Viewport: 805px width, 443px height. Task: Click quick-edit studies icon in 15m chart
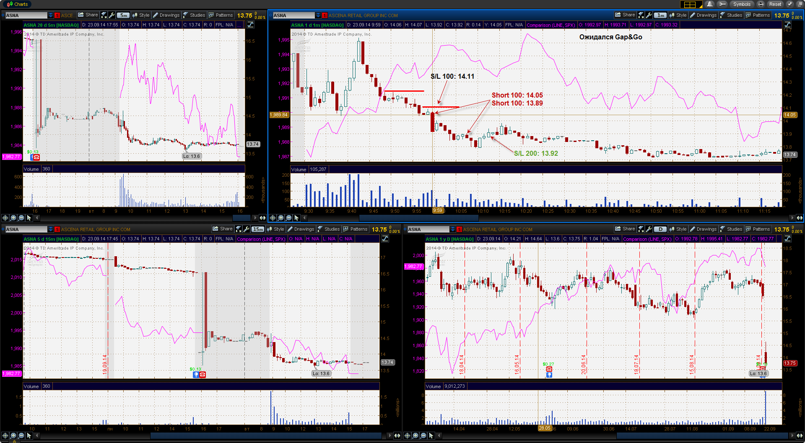pos(239,229)
